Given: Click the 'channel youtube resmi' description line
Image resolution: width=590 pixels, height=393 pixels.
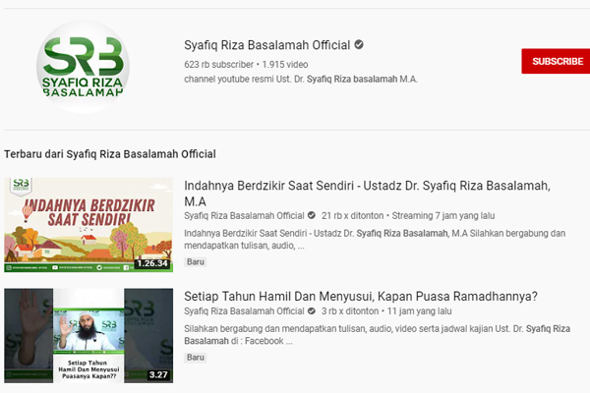Looking at the screenshot, I should [301, 80].
